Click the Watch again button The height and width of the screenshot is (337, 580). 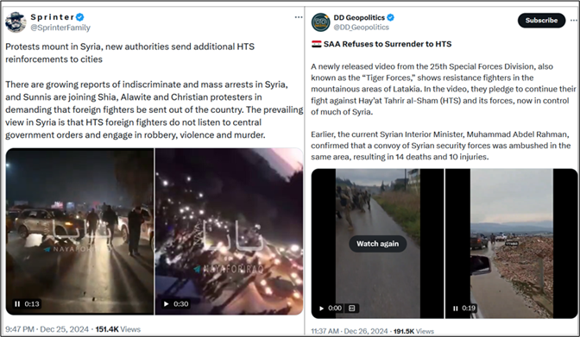pyautogui.click(x=378, y=244)
